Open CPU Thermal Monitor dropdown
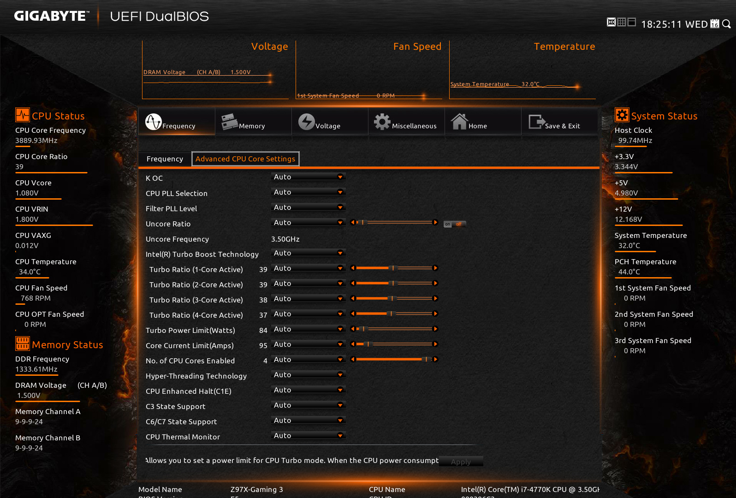This screenshot has width=736, height=498. (x=309, y=435)
